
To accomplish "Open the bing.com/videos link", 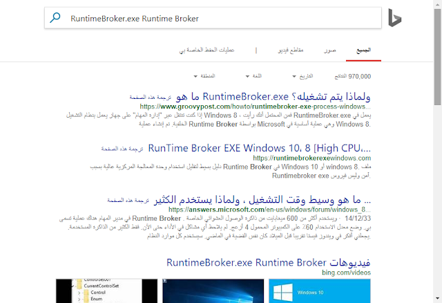I will click(x=346, y=273).
